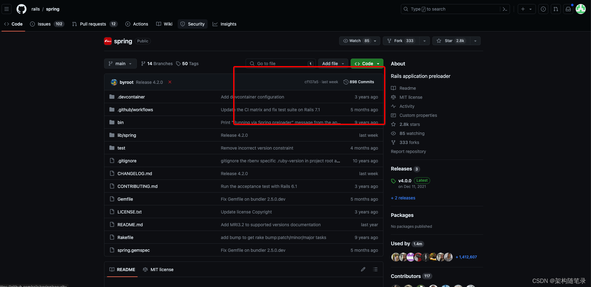This screenshot has width=591, height=287.
Task: Open the spring.gemspec file
Action: click(133, 250)
